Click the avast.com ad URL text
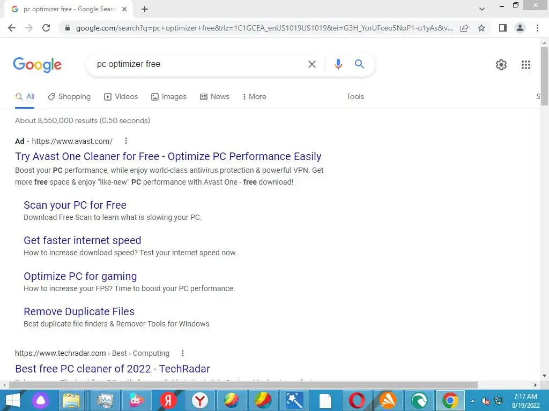Screen dimensions: 549x411 (72, 141)
